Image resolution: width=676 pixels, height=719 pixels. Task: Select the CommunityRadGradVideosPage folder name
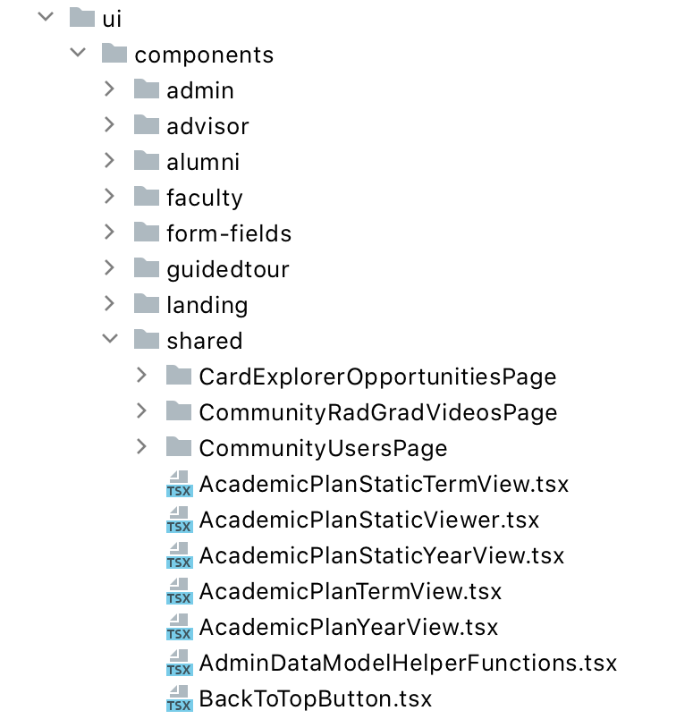coord(378,412)
